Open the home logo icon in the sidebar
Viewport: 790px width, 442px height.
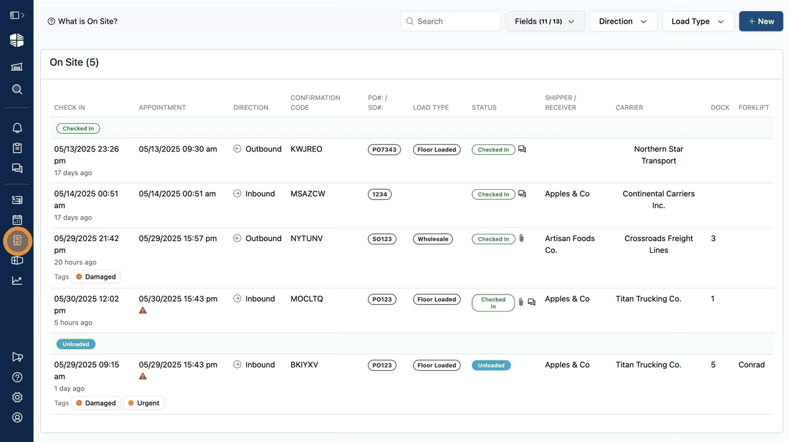[17, 40]
